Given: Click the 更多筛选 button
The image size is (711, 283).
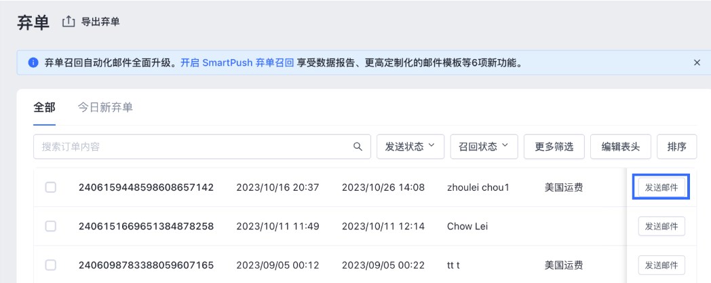Looking at the screenshot, I should click(554, 146).
